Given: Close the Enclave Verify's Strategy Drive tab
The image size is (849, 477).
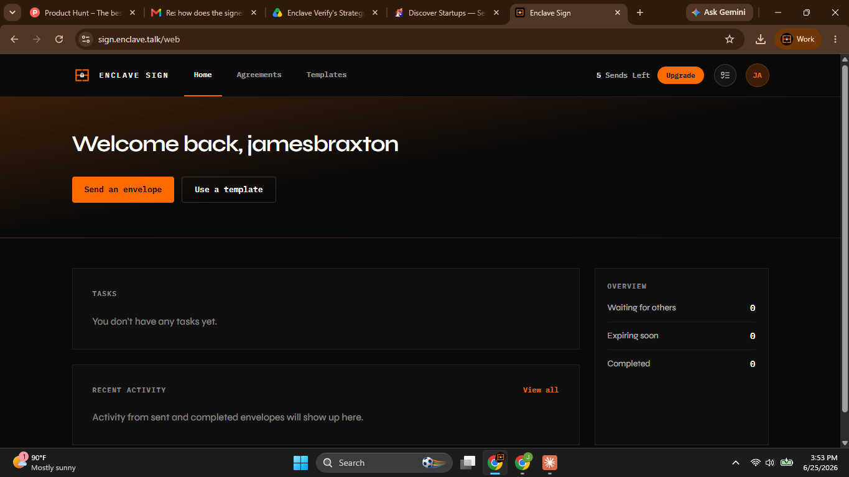Looking at the screenshot, I should click(374, 12).
